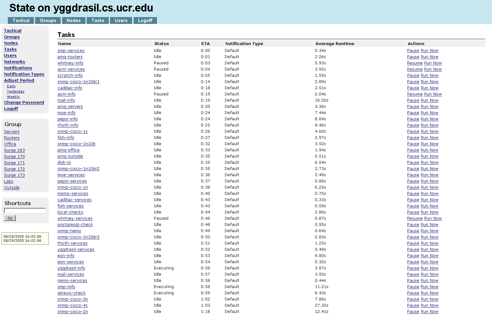
Task: Open Notifications sidebar link
Action: click(x=18, y=68)
